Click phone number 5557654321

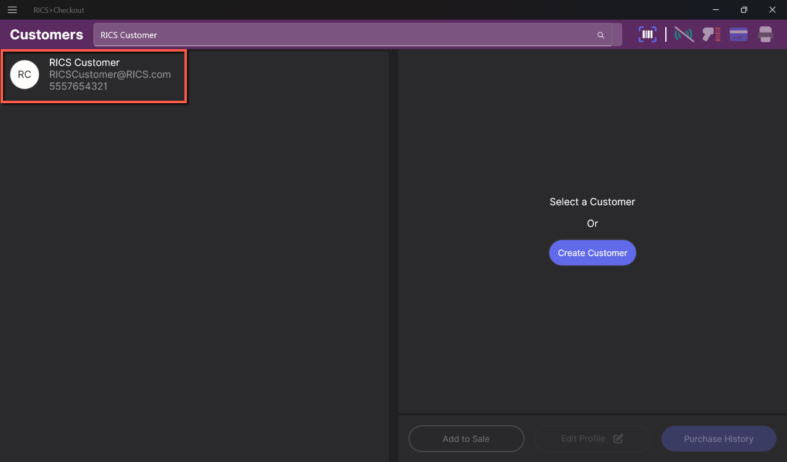click(x=78, y=86)
